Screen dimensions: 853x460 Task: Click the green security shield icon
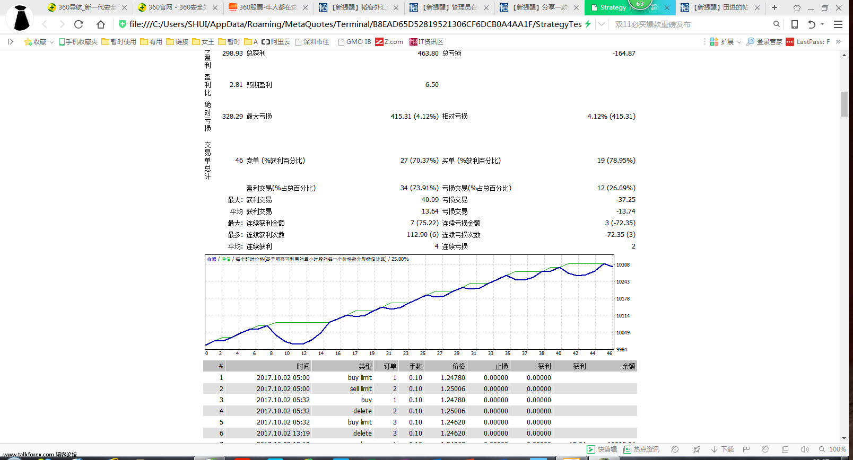pyautogui.click(x=123, y=24)
